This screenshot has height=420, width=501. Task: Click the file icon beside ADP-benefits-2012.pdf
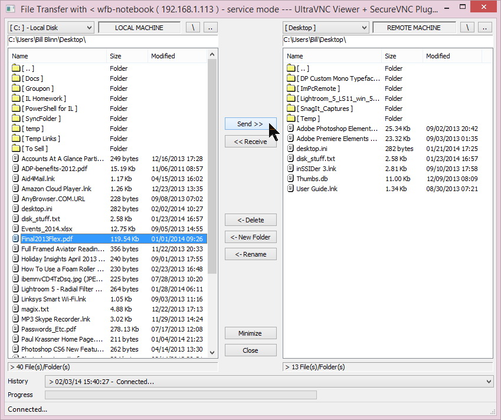coord(15,168)
